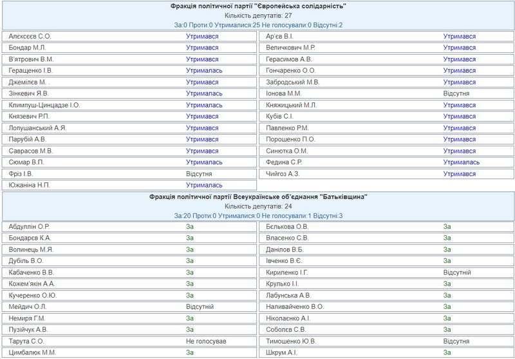Click the "Батьківщина" faction header title
515x359 pixels.
pos(258,197)
